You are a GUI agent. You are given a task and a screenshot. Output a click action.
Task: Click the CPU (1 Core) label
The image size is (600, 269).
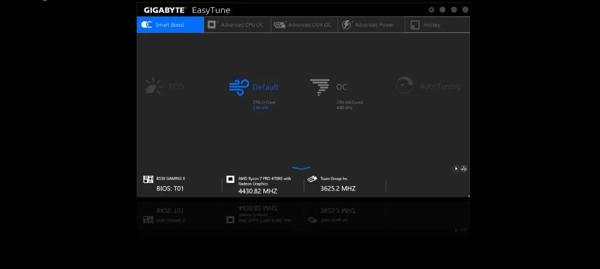(264, 102)
